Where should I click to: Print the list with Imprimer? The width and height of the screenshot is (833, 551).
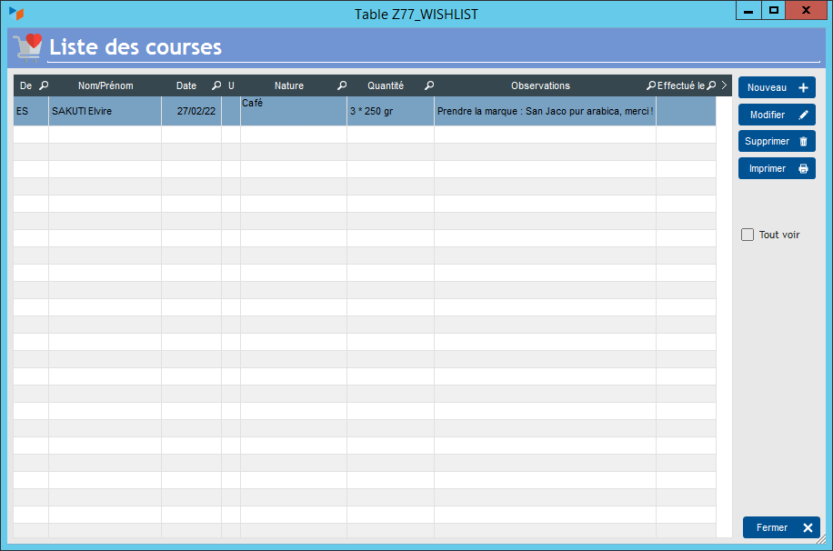click(x=777, y=168)
